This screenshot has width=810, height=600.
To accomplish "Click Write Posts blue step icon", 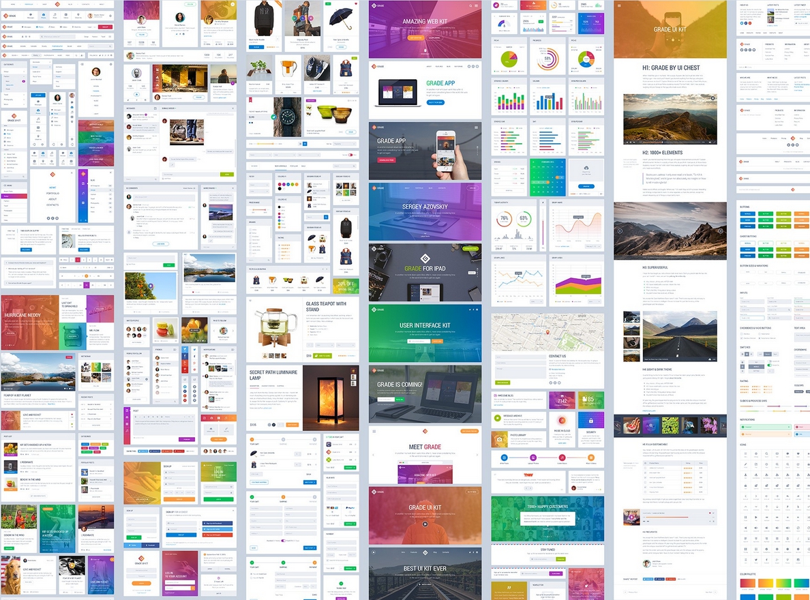I will tap(504, 457).
